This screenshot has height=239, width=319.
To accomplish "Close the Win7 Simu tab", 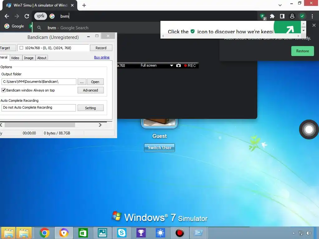I will coord(72,5).
